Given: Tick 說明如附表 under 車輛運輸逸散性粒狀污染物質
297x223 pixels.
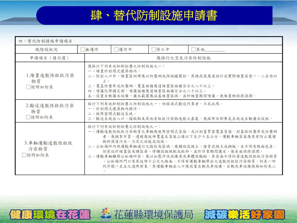Looking at the screenshot, I should 24,155.
